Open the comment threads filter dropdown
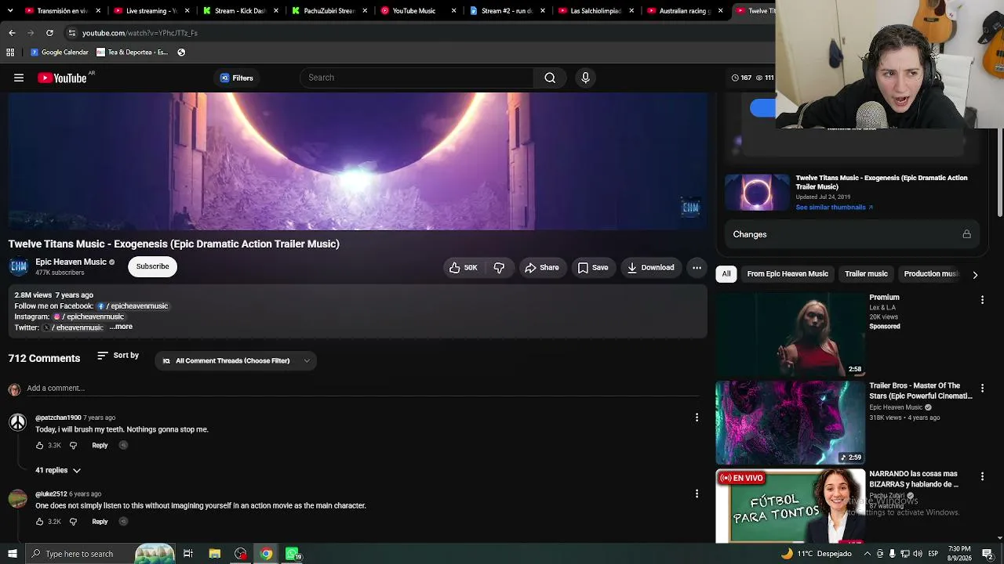Screen dimensions: 1004x564 (x=235, y=361)
